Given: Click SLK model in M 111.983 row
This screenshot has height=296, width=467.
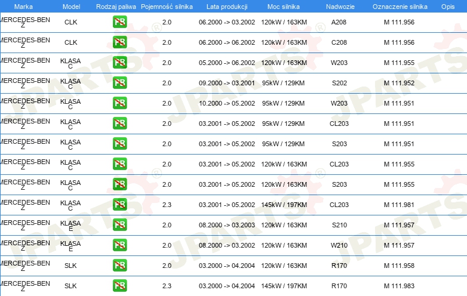Looking at the screenshot, I should [x=70, y=286].
